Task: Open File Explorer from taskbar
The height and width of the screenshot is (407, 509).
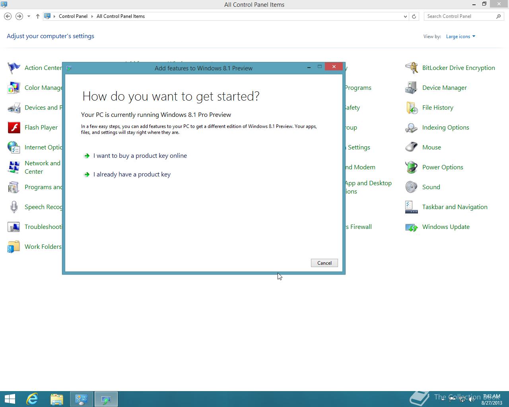Action: click(x=57, y=399)
